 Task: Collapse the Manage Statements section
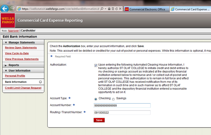(23, 43)
